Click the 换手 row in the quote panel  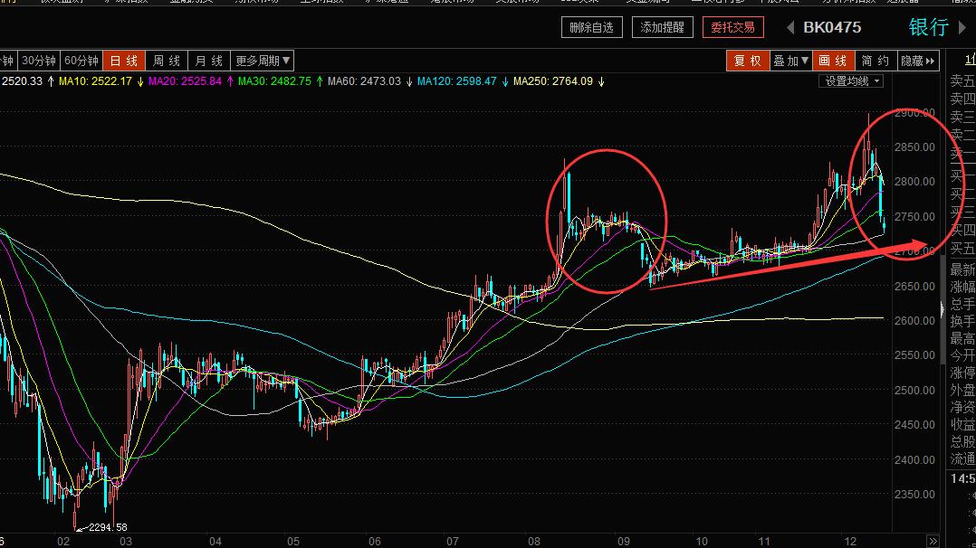pyautogui.click(x=962, y=322)
